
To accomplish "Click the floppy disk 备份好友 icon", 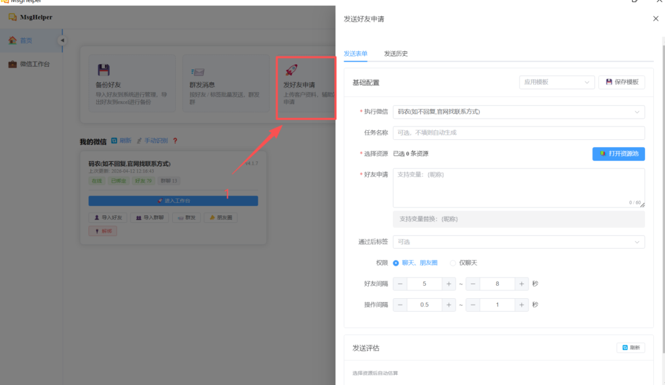I will pyautogui.click(x=103, y=70).
